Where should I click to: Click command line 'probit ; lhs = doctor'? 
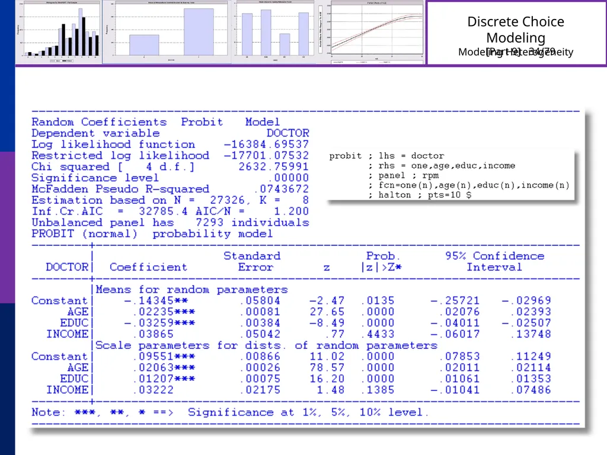coord(386,156)
